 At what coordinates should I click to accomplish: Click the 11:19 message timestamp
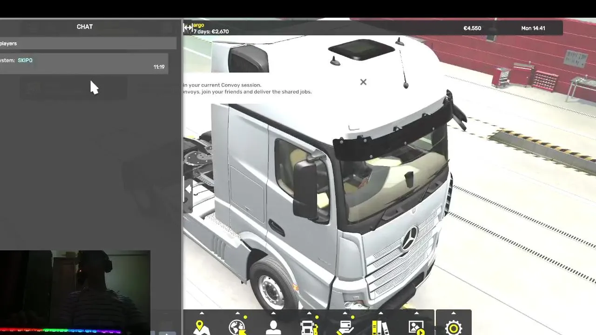coord(159,67)
